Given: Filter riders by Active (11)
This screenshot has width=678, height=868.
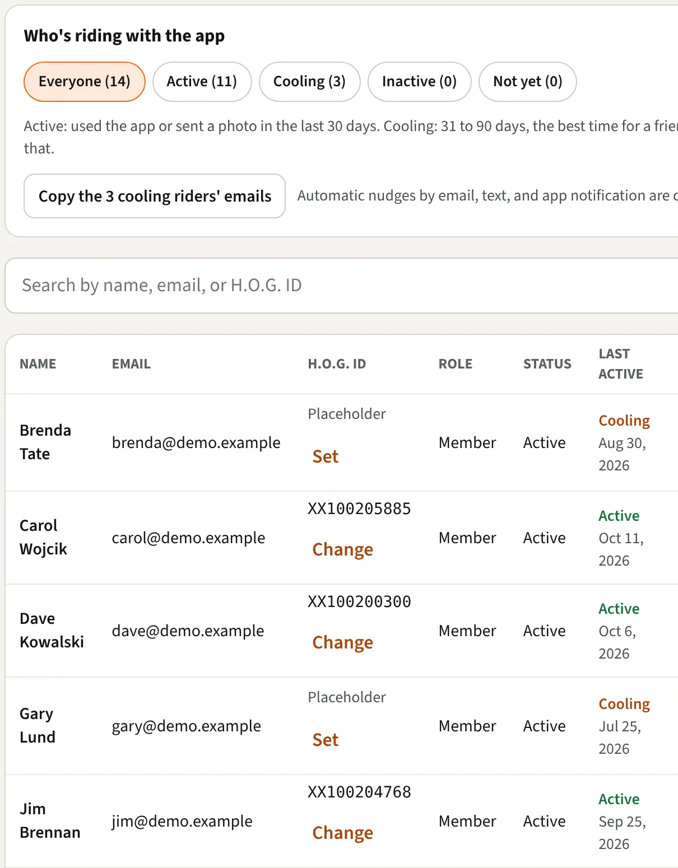Looking at the screenshot, I should (202, 82).
